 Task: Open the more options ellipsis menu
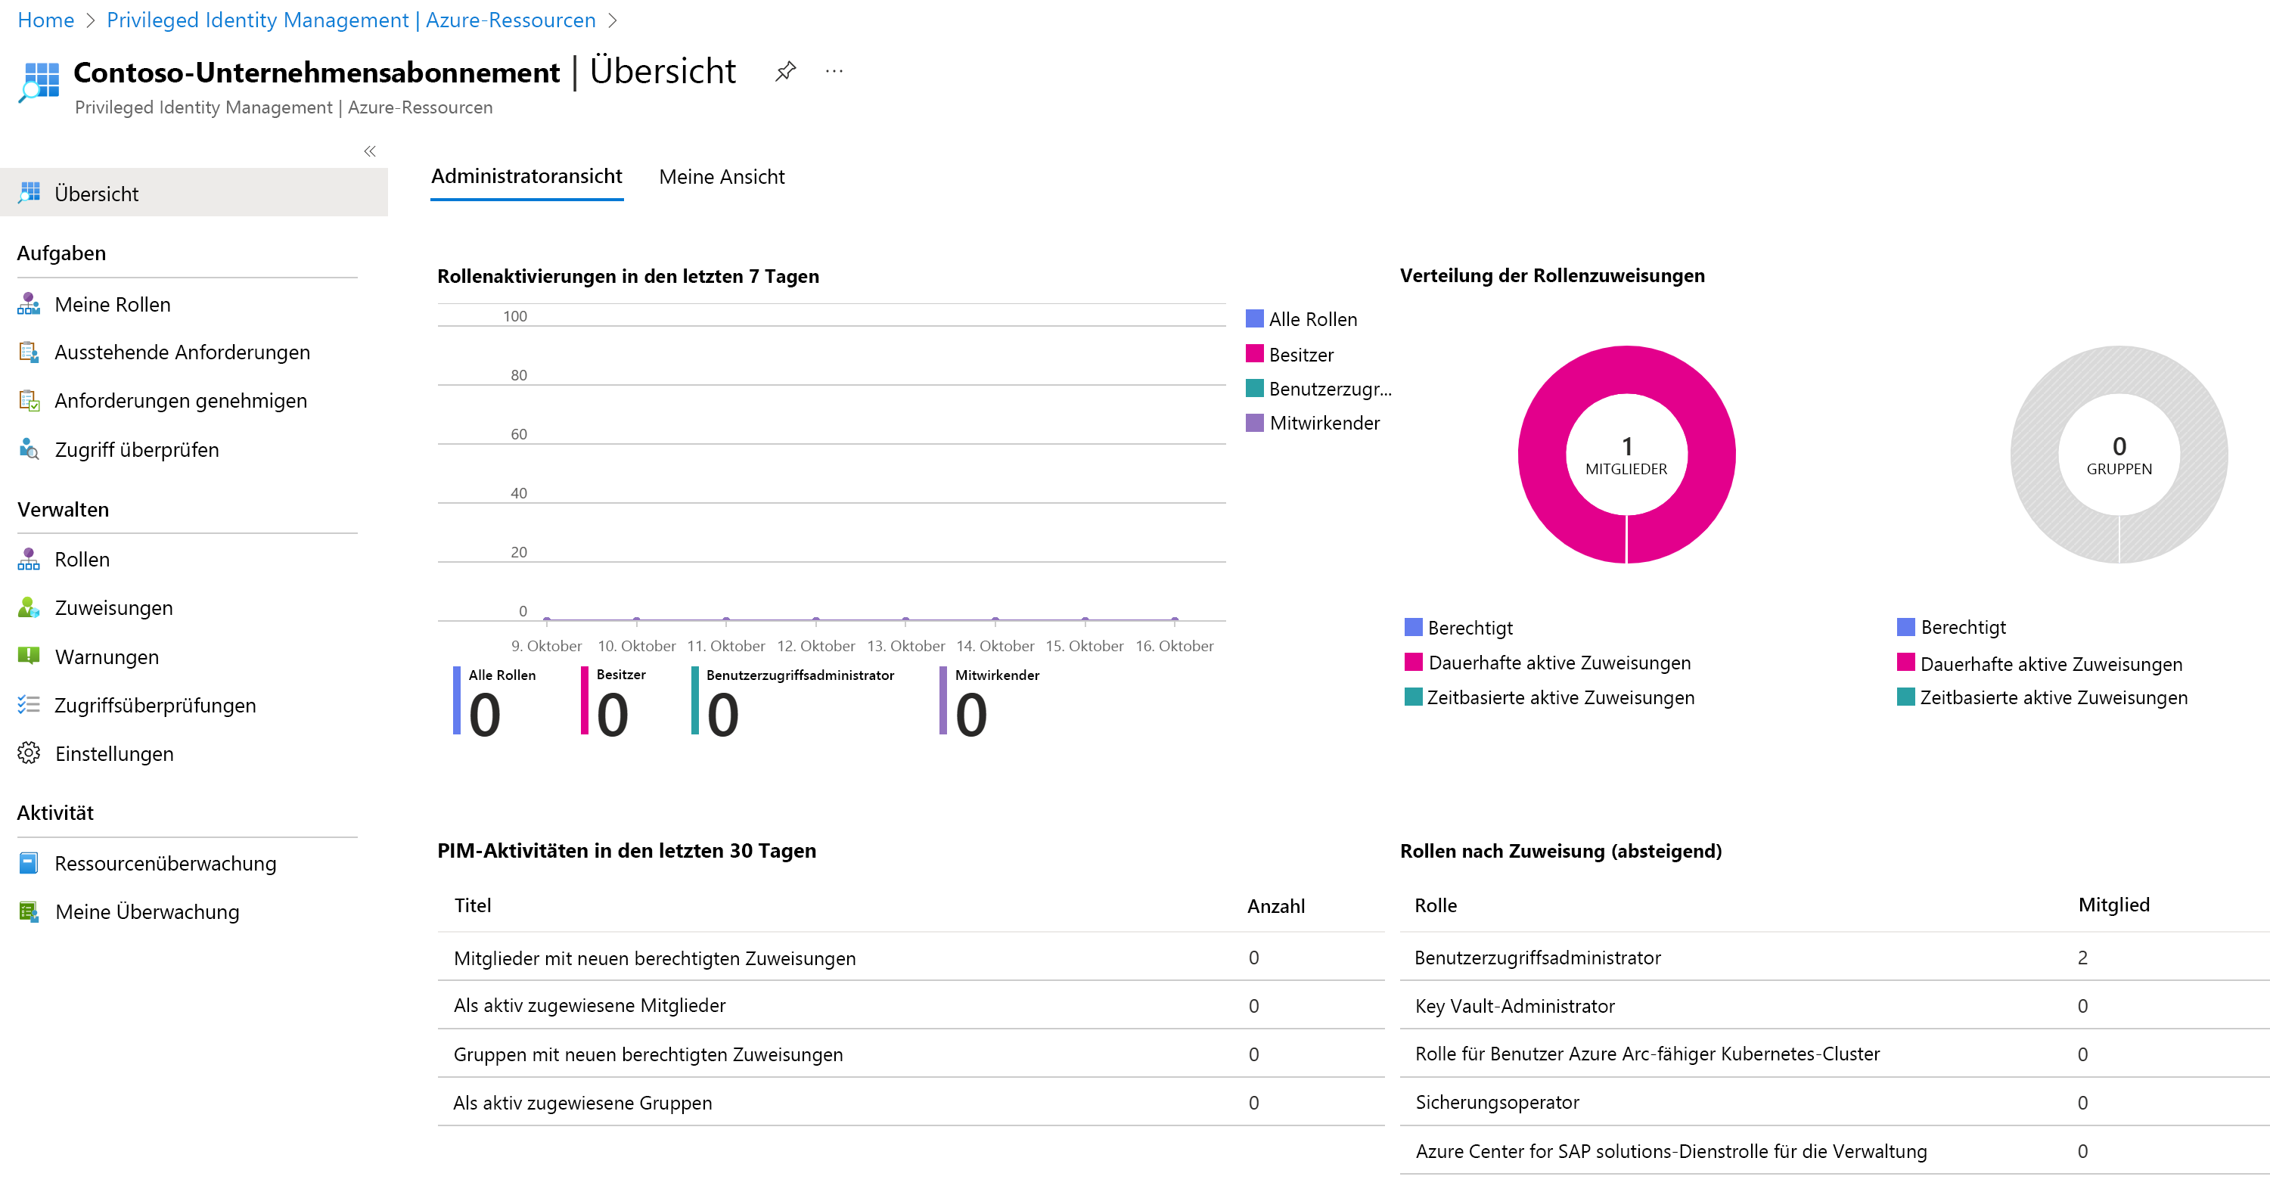pyautogui.click(x=834, y=71)
